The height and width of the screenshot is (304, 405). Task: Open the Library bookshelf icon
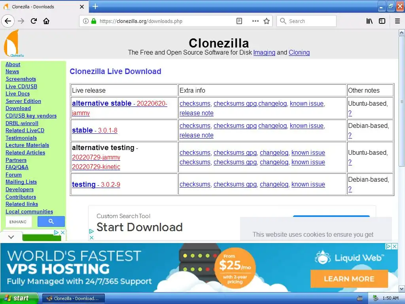(x=369, y=21)
